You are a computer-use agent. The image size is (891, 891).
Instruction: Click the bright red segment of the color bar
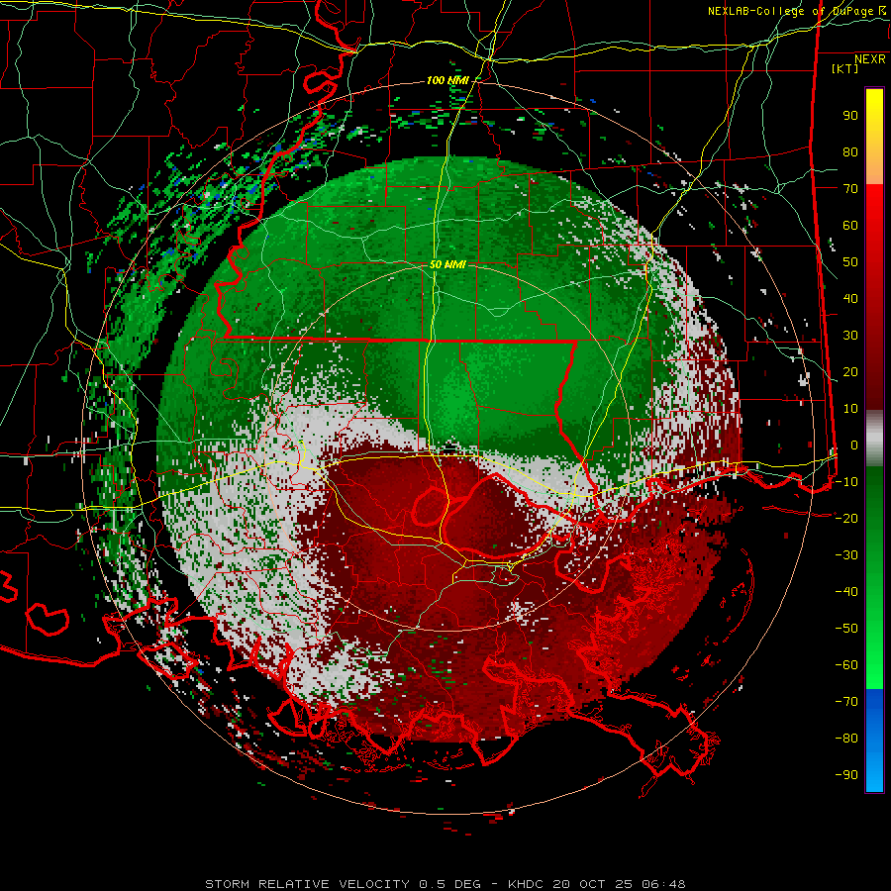[874, 208]
